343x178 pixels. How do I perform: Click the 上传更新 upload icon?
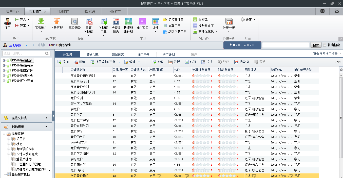pos(56,22)
